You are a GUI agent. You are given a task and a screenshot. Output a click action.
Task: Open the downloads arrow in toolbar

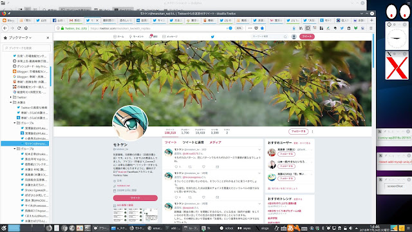tap(294, 28)
